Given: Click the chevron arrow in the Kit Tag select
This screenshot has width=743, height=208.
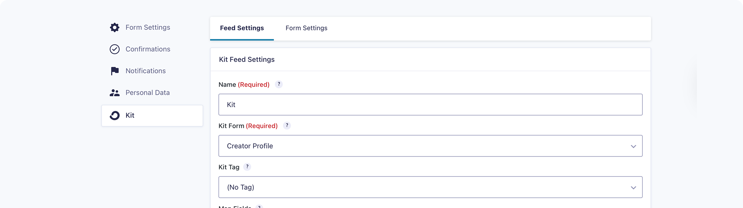Looking at the screenshot, I should (x=633, y=188).
